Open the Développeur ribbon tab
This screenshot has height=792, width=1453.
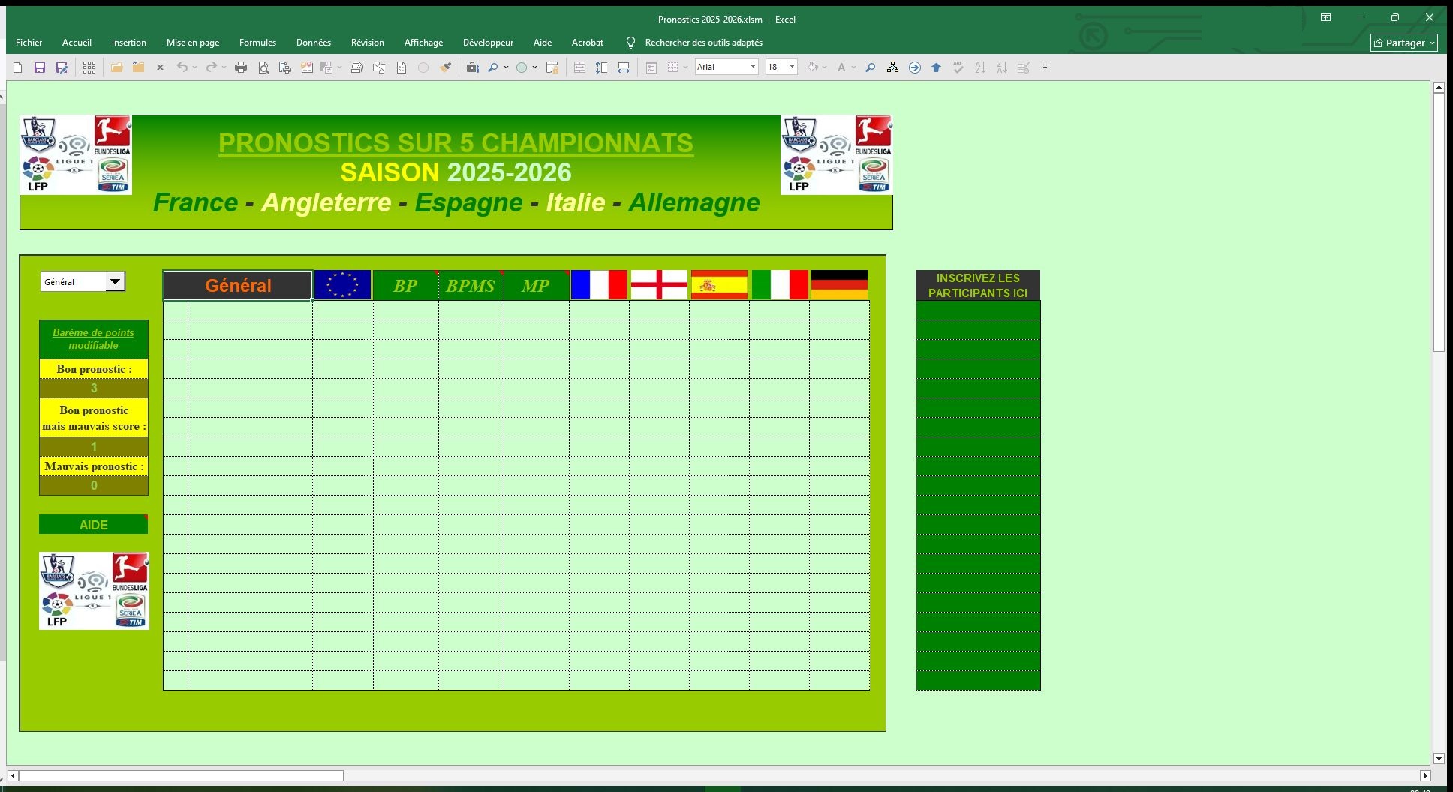[488, 43]
